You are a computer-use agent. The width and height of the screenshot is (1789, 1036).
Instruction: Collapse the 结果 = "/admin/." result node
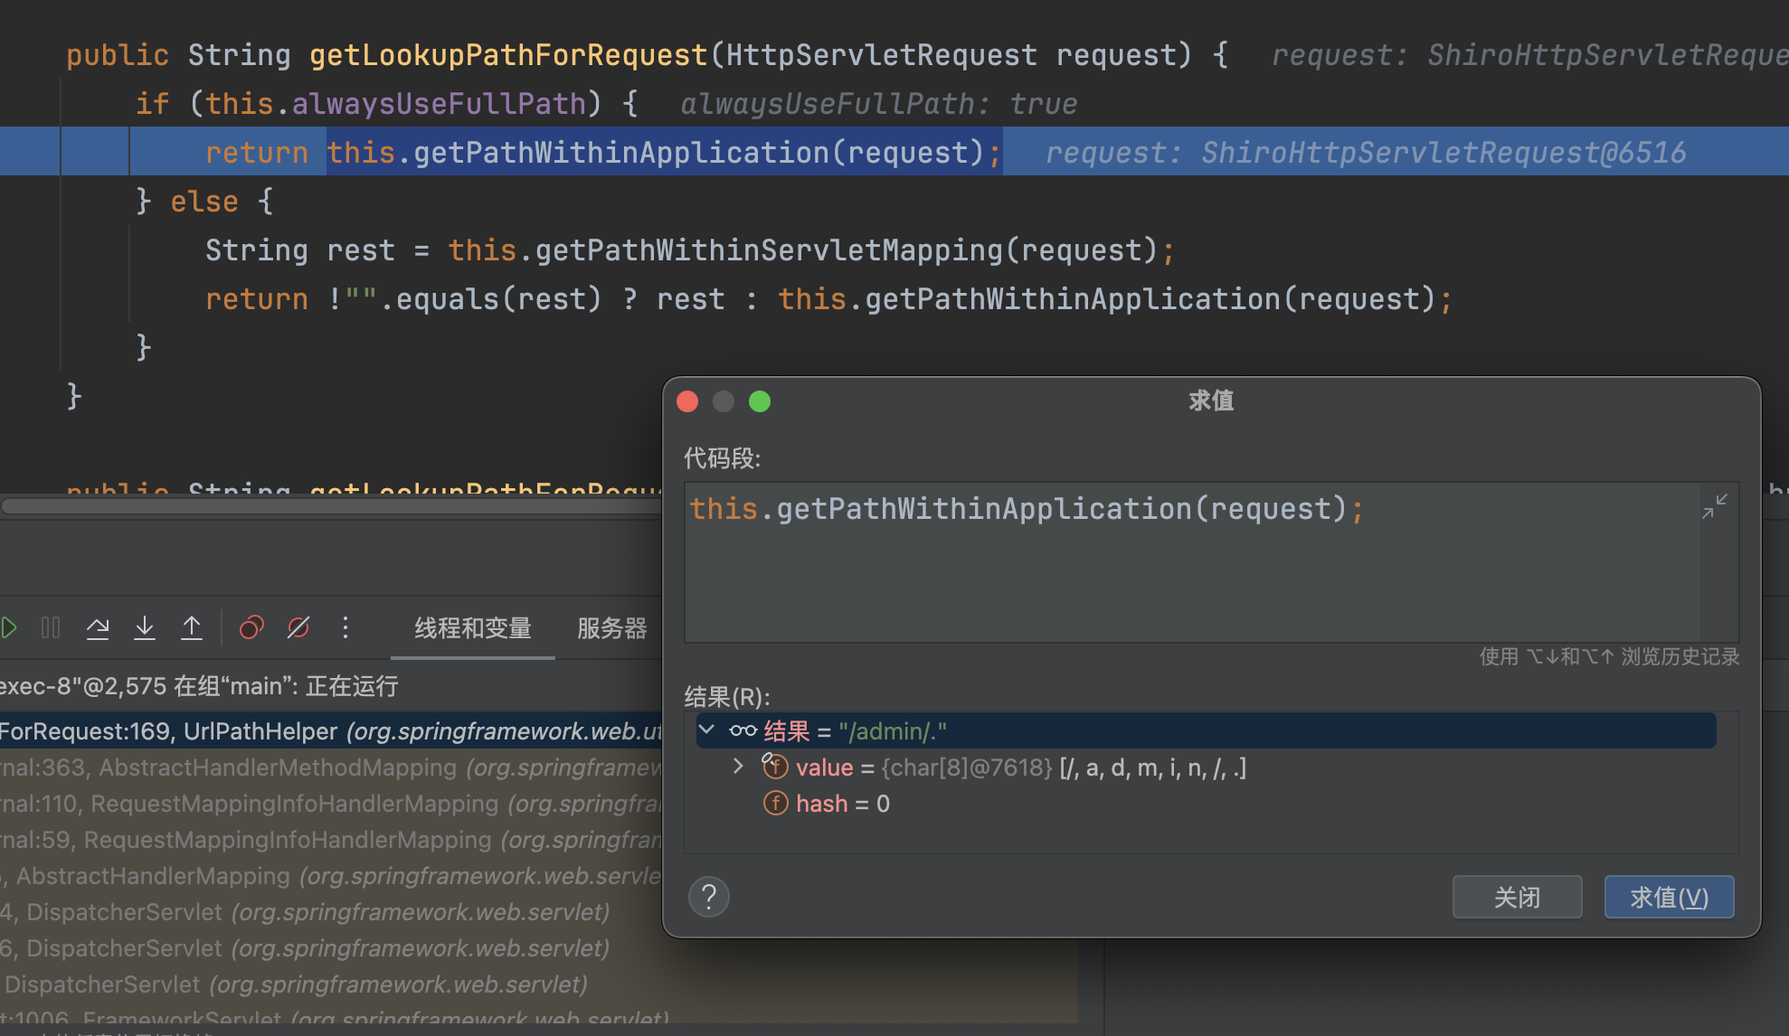pos(707,730)
